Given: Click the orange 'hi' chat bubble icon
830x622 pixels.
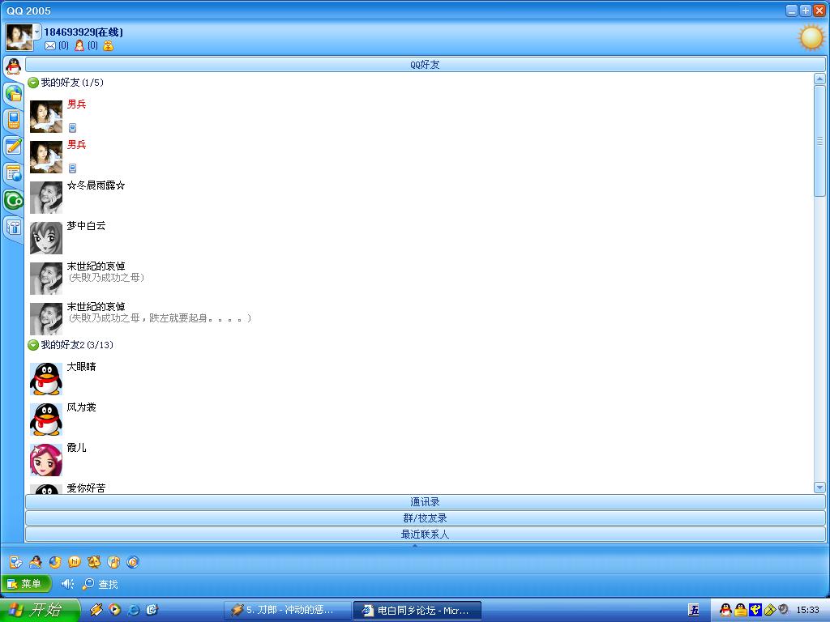Looking at the screenshot, I should pyautogui.click(x=75, y=562).
